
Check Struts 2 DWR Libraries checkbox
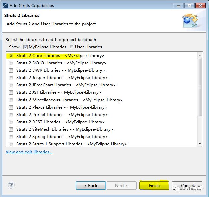click(x=11, y=70)
